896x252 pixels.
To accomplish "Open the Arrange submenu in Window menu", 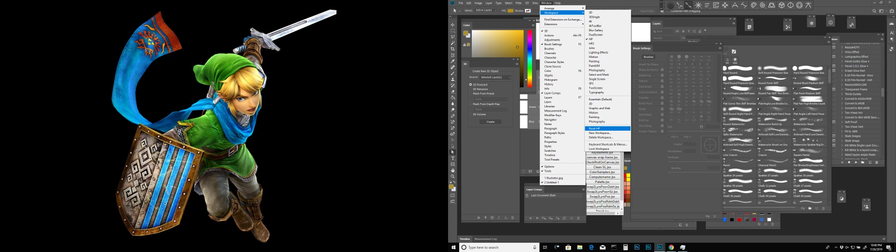I will (562, 8).
